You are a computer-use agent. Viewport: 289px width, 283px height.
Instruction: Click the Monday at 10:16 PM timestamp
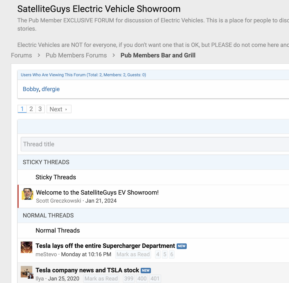pos(86,254)
